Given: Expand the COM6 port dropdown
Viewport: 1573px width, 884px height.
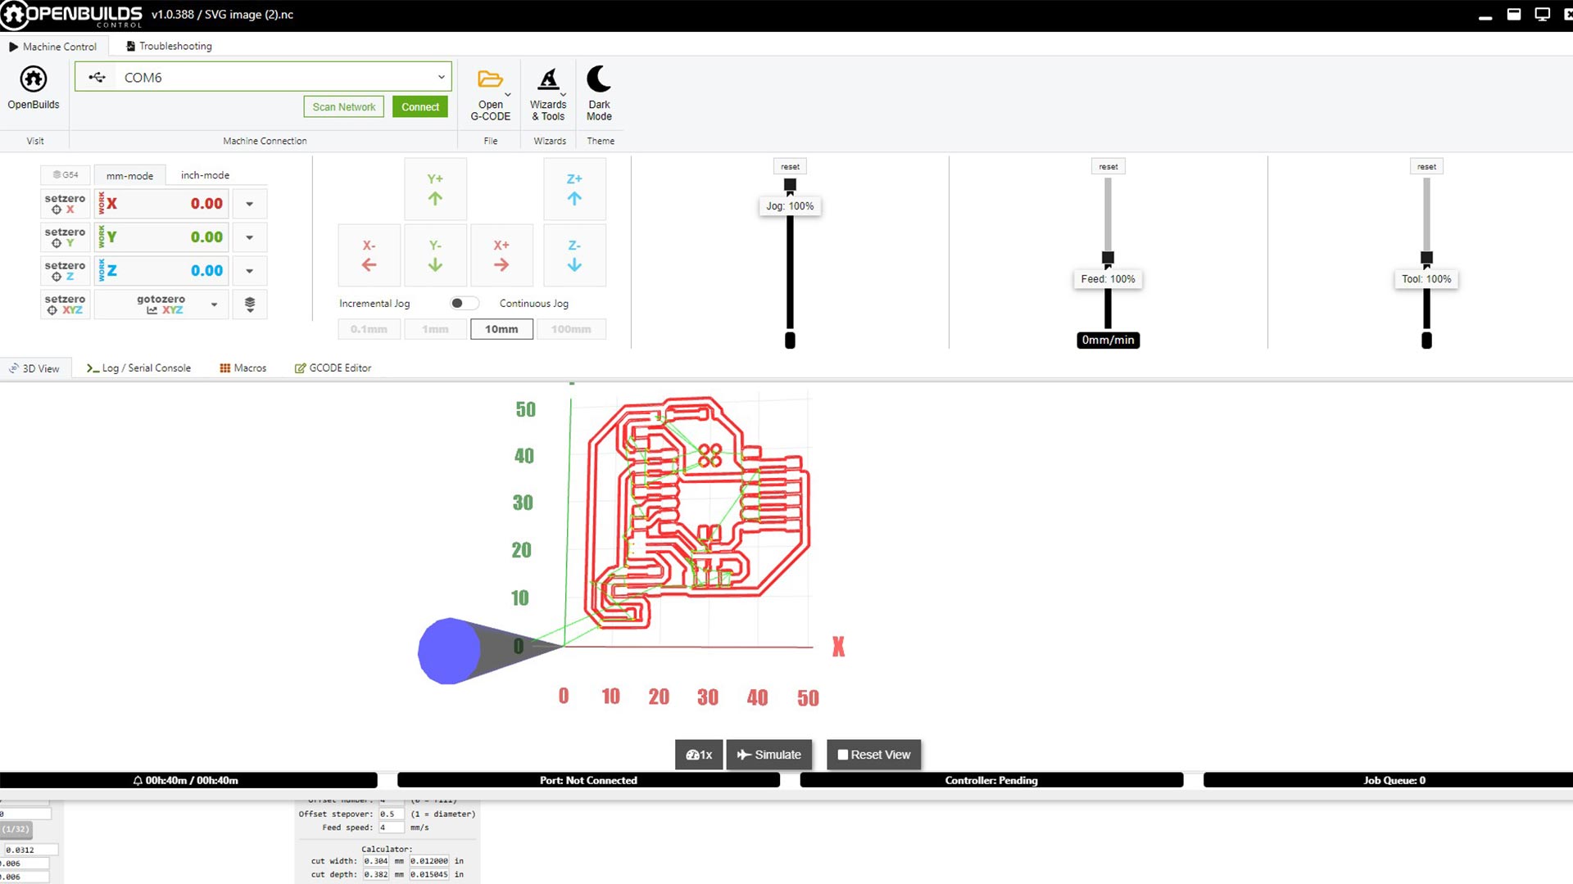Looking at the screenshot, I should [x=442, y=77].
